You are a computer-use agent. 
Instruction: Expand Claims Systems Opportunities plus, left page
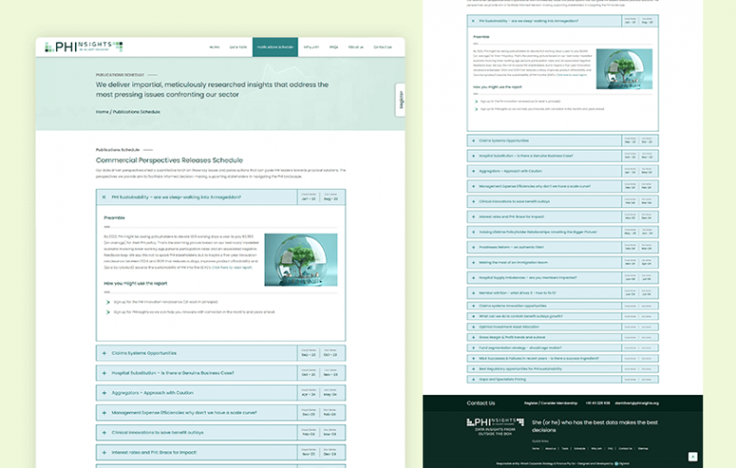pos(104,353)
